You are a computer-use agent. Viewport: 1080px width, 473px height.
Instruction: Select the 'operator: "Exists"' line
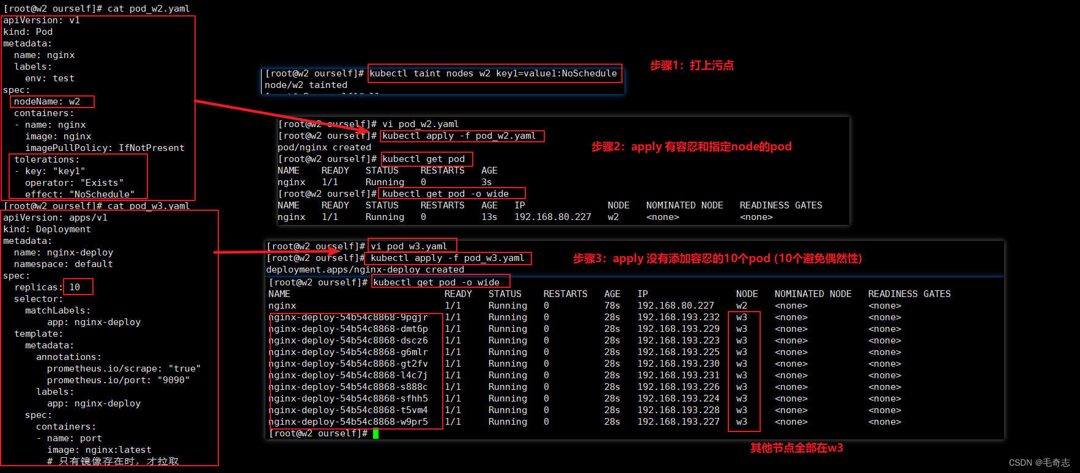pos(75,183)
